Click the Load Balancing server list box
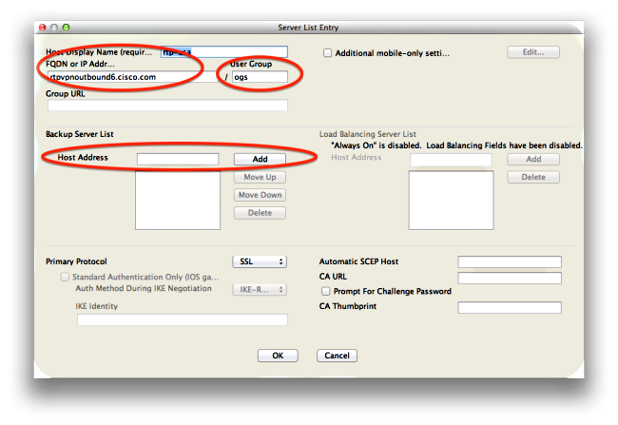Screen dimensions: 618x425 (x=451, y=201)
